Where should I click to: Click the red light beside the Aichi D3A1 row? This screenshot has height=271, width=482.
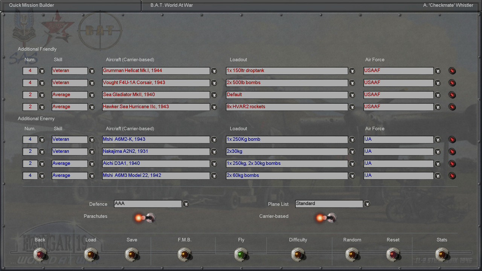[x=452, y=164]
